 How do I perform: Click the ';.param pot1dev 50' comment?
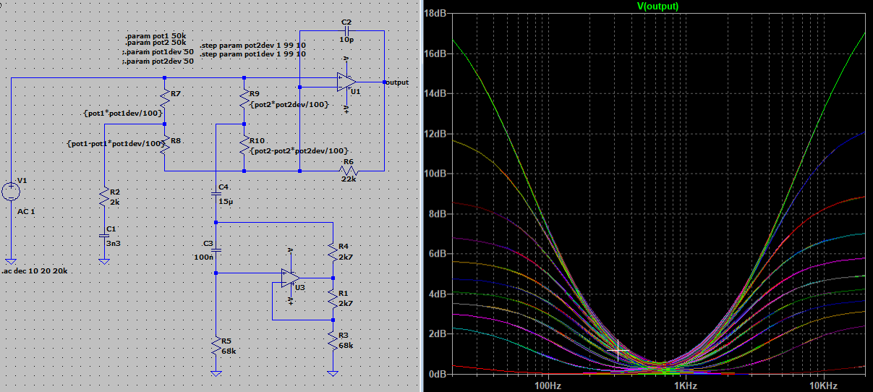tap(158, 52)
